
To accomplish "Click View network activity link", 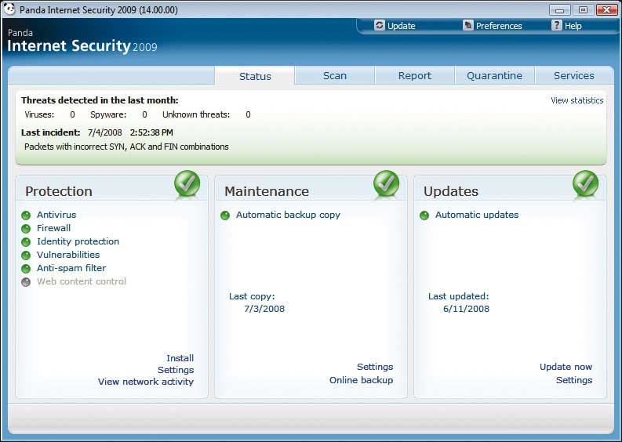I will (146, 382).
